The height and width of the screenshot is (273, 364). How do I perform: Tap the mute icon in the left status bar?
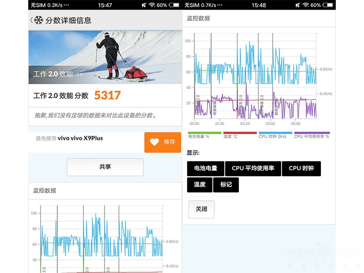pyautogui.click(x=144, y=5)
